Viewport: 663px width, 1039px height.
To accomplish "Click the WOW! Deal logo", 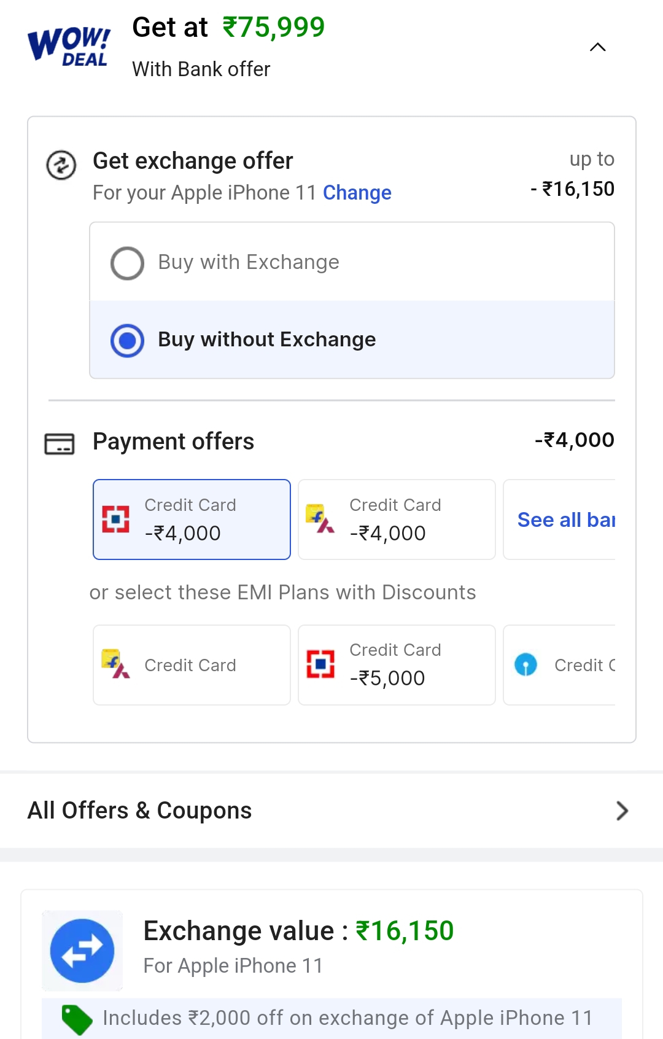I will tap(69, 47).
